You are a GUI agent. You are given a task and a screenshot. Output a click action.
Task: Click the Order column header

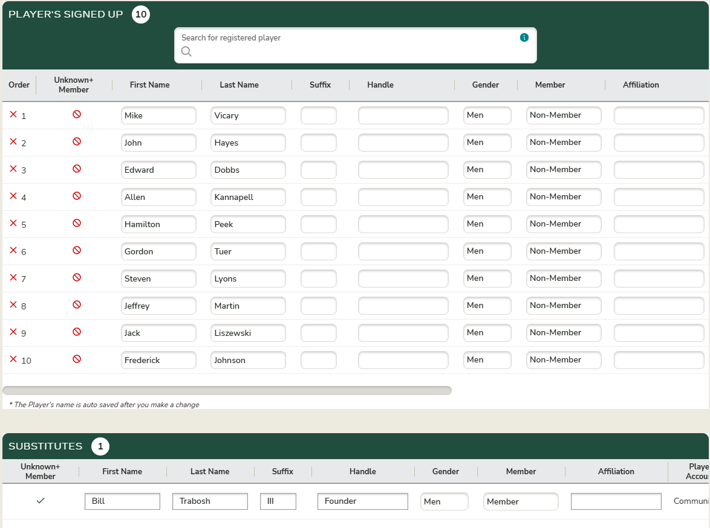19,85
